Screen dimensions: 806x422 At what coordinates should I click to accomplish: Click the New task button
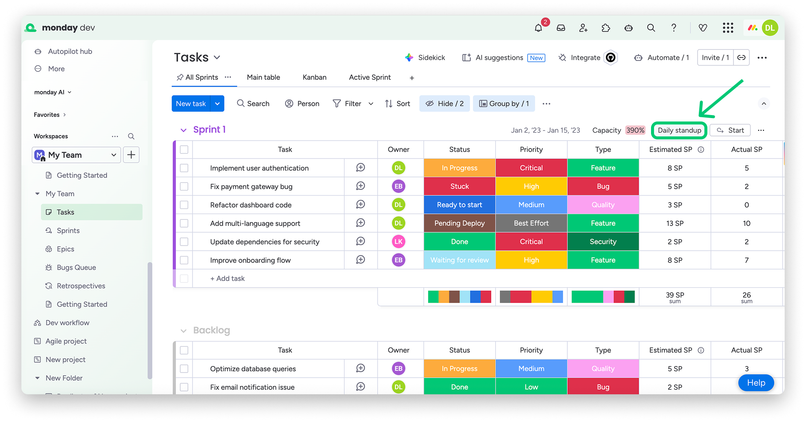tap(191, 104)
